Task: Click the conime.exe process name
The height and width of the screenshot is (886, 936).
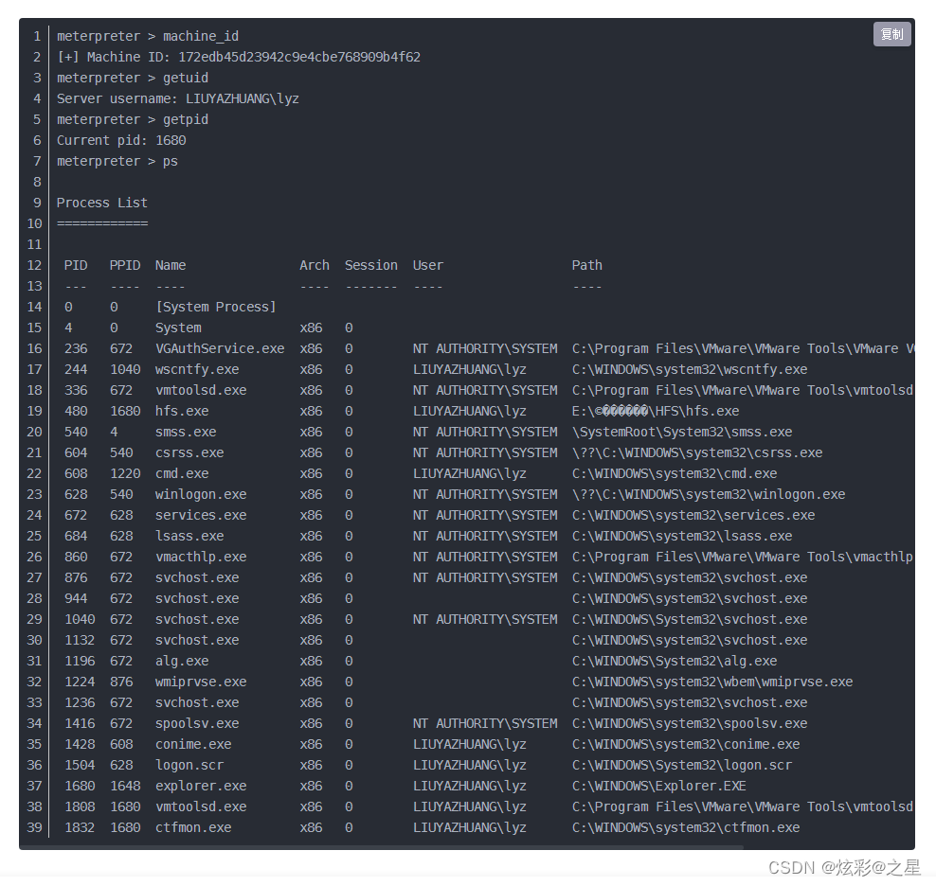Action: coord(193,745)
